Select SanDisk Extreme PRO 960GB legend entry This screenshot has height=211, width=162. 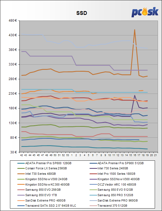(114, 200)
